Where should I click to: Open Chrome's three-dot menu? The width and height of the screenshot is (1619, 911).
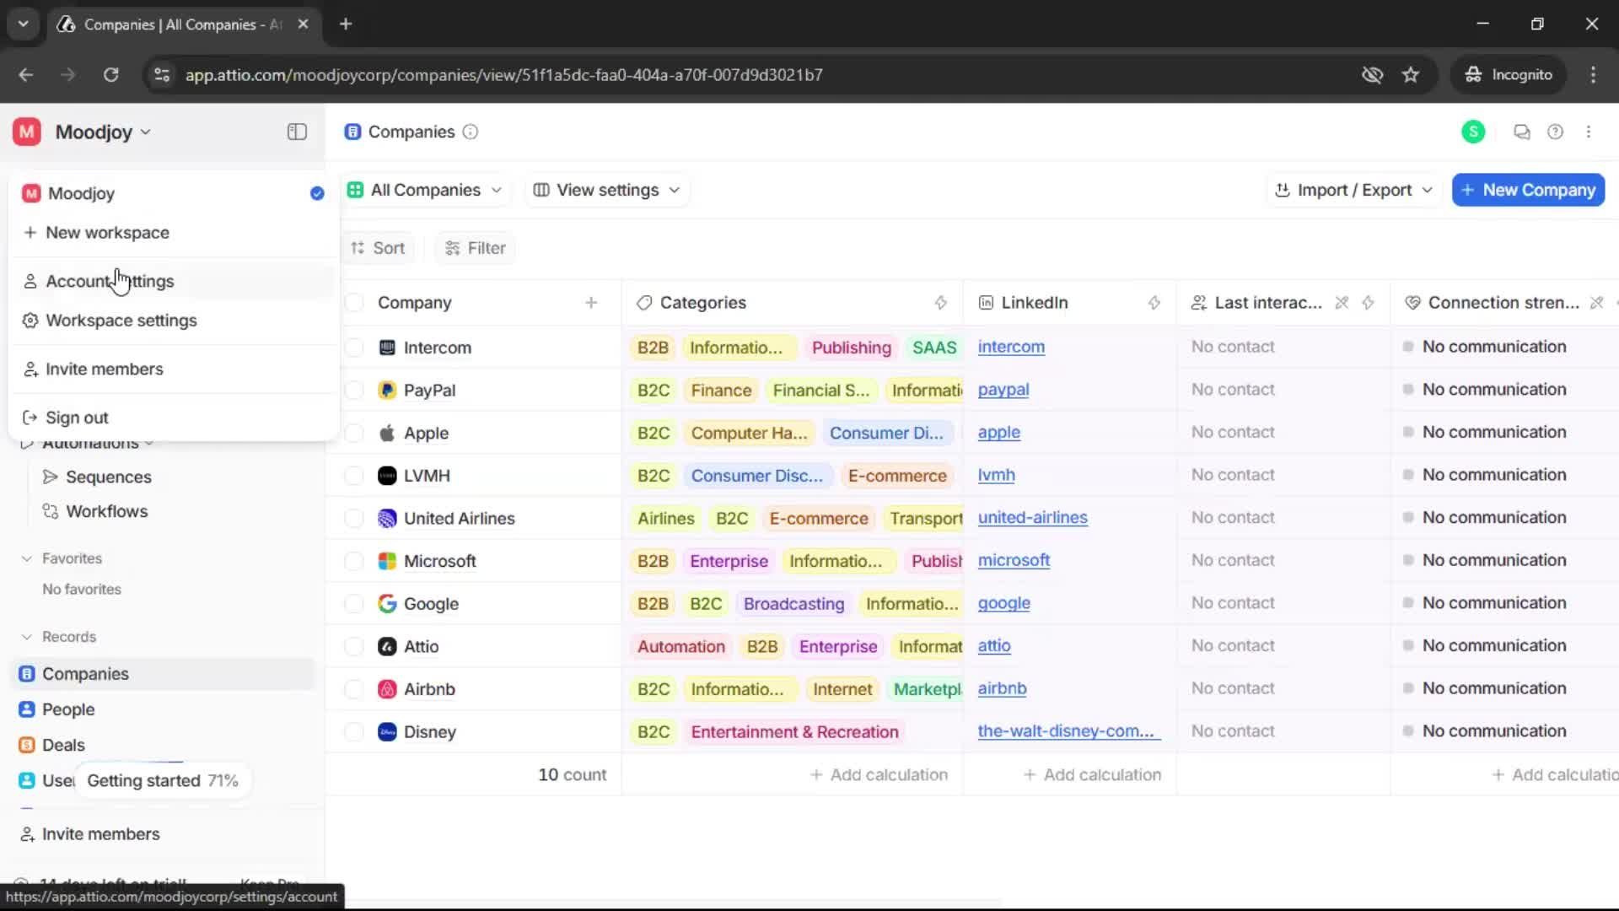click(1593, 74)
